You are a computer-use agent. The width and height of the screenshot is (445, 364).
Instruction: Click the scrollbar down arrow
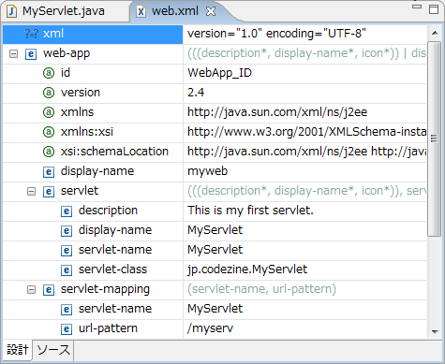point(435,332)
